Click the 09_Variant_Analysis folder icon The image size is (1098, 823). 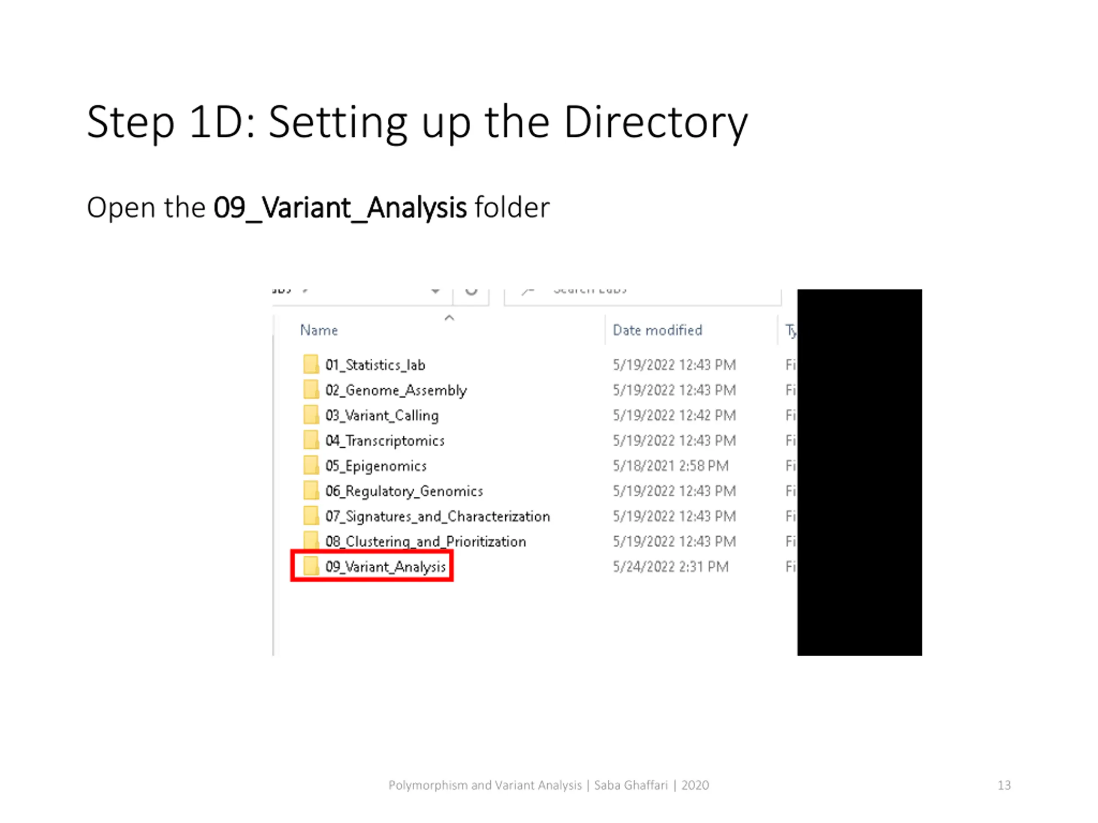(x=311, y=566)
